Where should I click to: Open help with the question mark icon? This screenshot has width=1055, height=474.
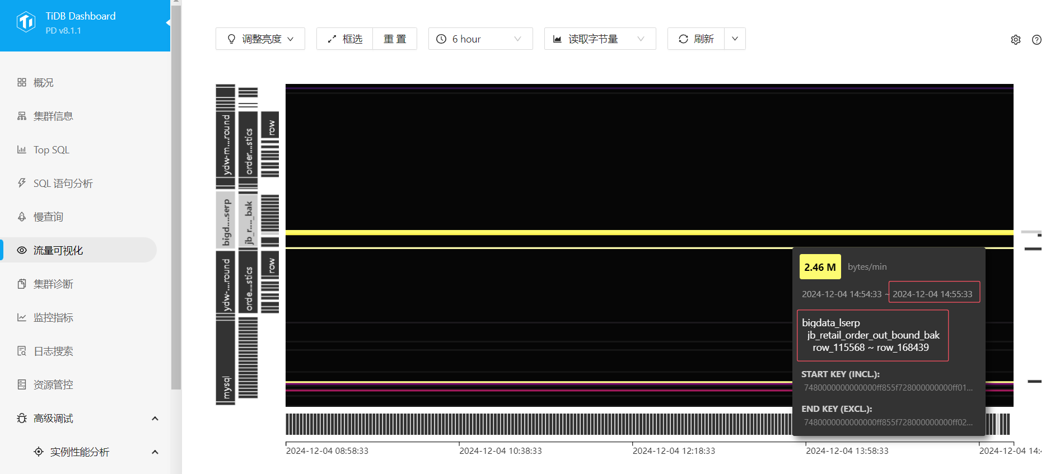click(x=1037, y=40)
